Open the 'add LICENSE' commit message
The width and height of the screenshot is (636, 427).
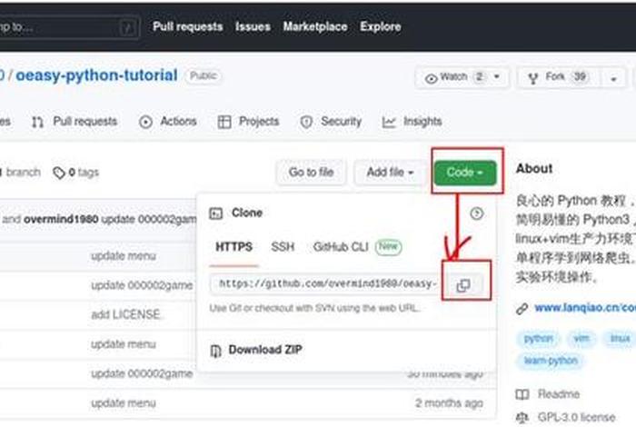(125, 314)
